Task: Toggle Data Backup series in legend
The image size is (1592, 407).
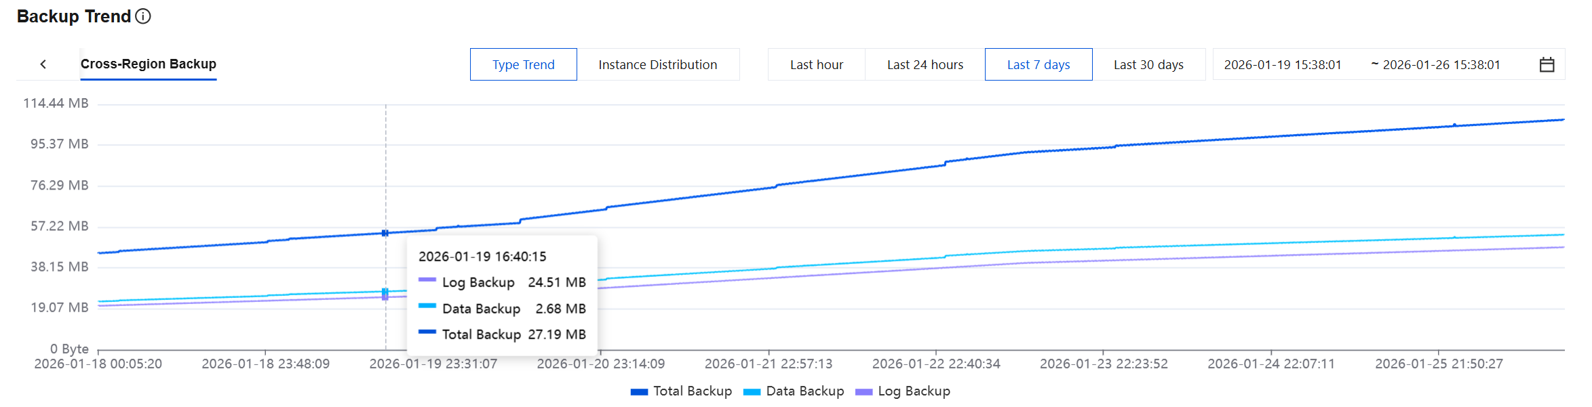Action: click(804, 391)
